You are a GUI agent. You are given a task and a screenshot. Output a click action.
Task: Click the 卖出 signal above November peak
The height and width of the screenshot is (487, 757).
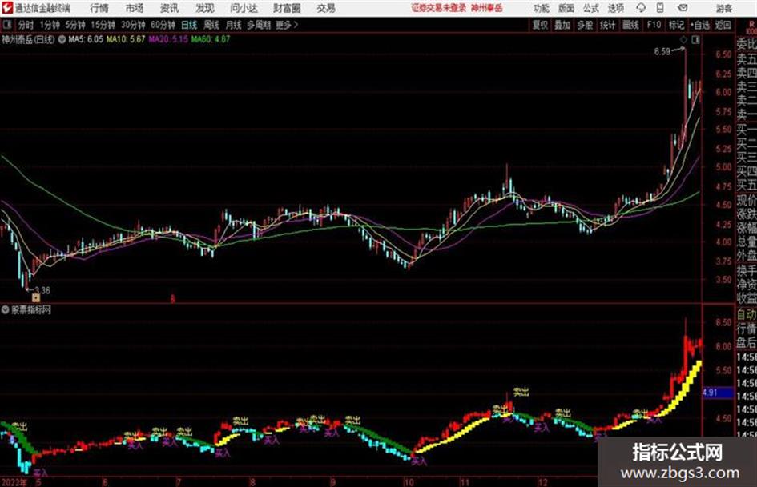coord(521,392)
